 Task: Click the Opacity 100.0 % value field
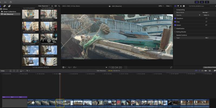[x=206, y=15]
